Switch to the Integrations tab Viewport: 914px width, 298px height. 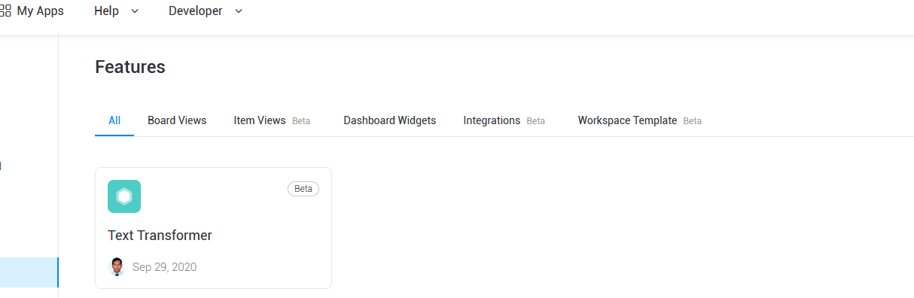pos(492,120)
